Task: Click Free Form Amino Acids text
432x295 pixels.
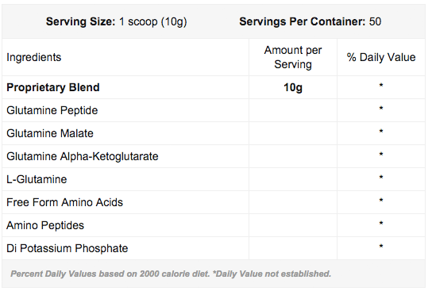Action: pos(64,202)
